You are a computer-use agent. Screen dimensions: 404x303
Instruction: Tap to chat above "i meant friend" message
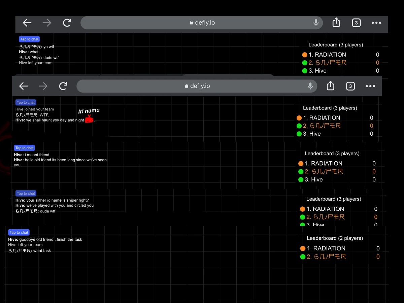point(24,148)
